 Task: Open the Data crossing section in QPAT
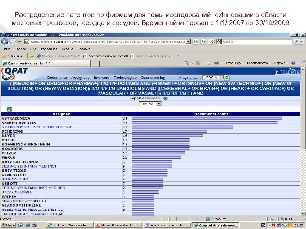153,78
